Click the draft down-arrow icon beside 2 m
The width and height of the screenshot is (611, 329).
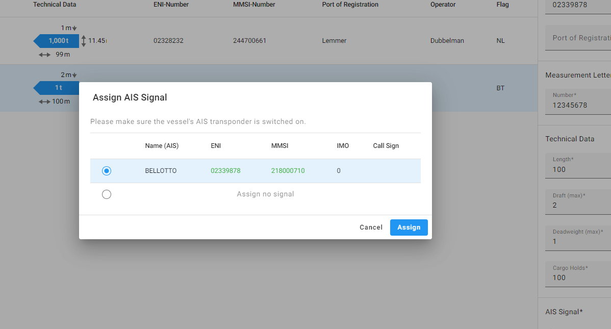pos(74,75)
